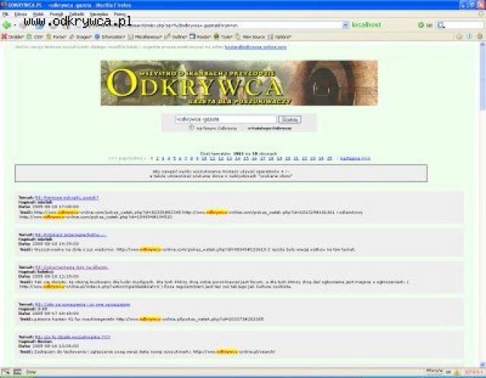This screenshot has width=486, height=378.
Task: Open the CSS menu in Web Developer toolbar
Action: pos(35,36)
